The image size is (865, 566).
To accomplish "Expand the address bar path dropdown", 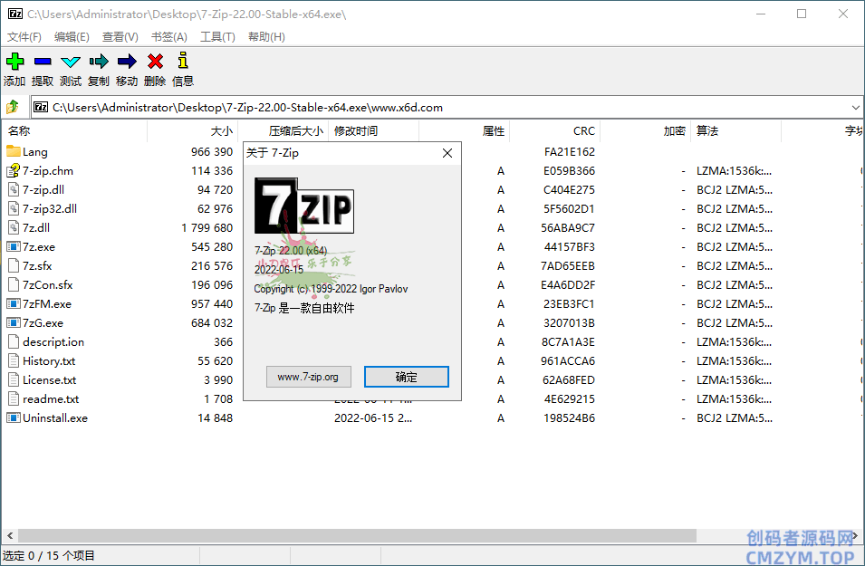I will click(855, 107).
